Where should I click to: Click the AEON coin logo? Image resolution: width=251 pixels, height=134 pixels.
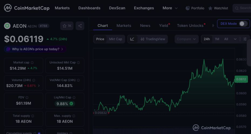click(x=7, y=26)
